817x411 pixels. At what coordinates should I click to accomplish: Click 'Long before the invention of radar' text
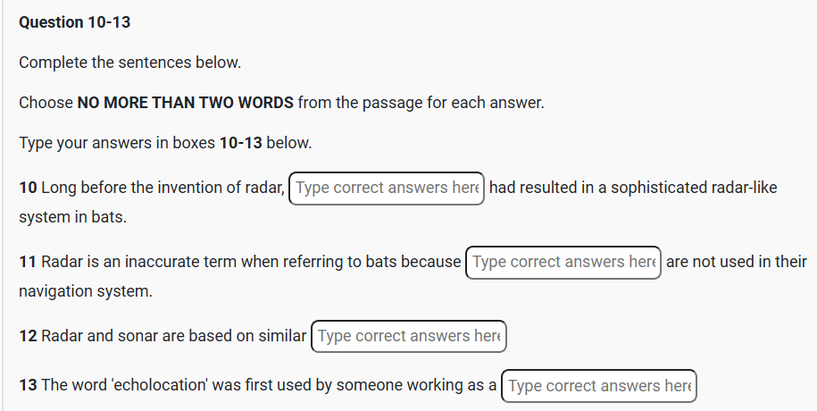pyautogui.click(x=163, y=189)
